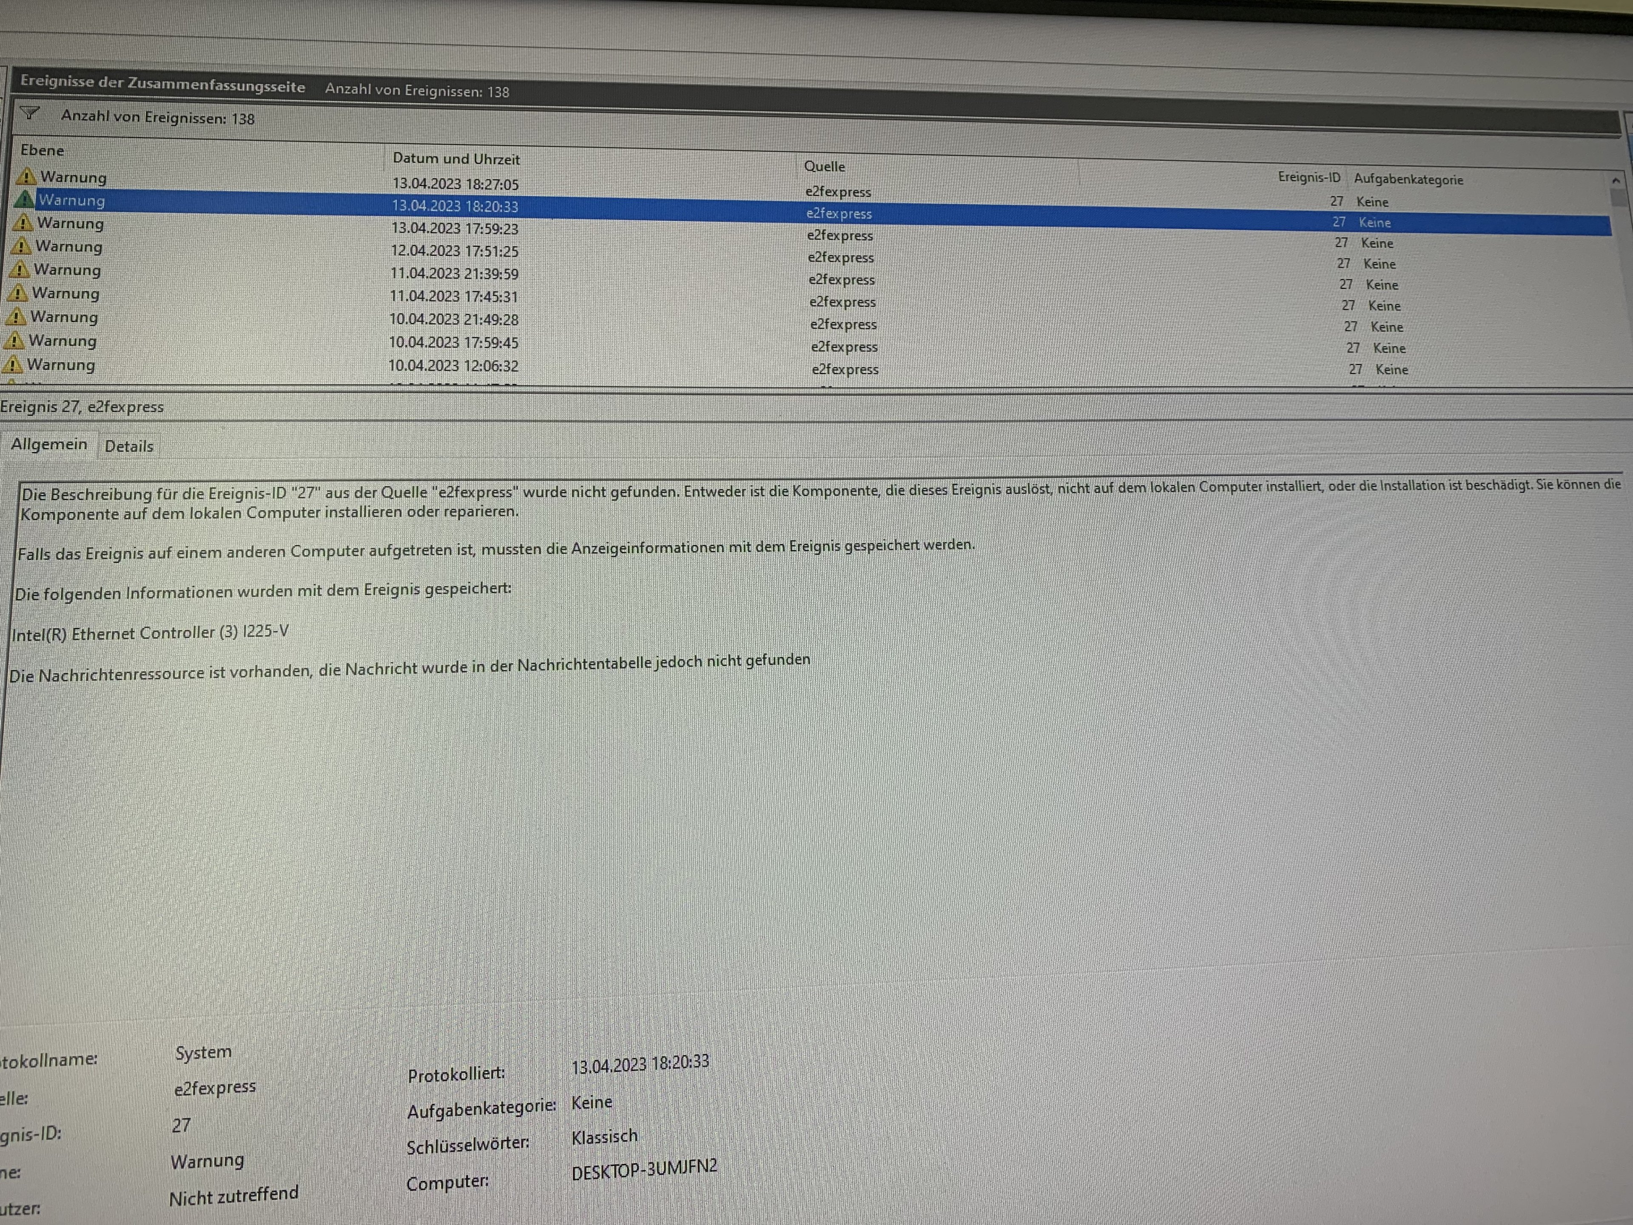Image resolution: width=1633 pixels, height=1225 pixels.
Task: Select the event from 10.04.2023 17:59:45
Action: click(453, 342)
